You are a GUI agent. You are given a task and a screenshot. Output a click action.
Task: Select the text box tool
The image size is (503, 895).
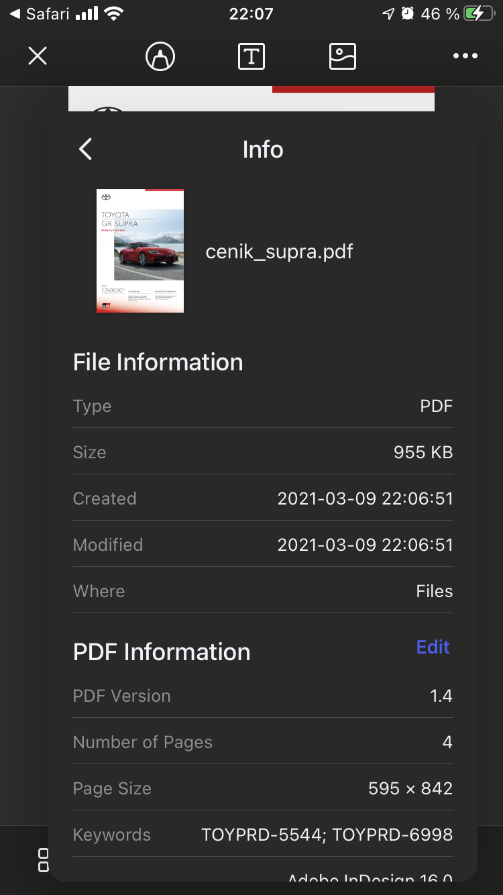tap(251, 56)
